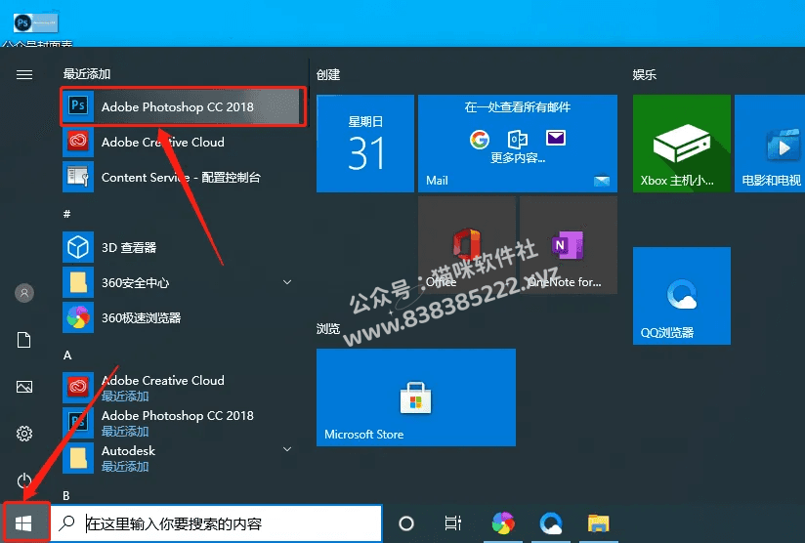Open Adobe Creative Cloud in recently added list
This screenshot has height=543, width=805.
click(x=184, y=143)
